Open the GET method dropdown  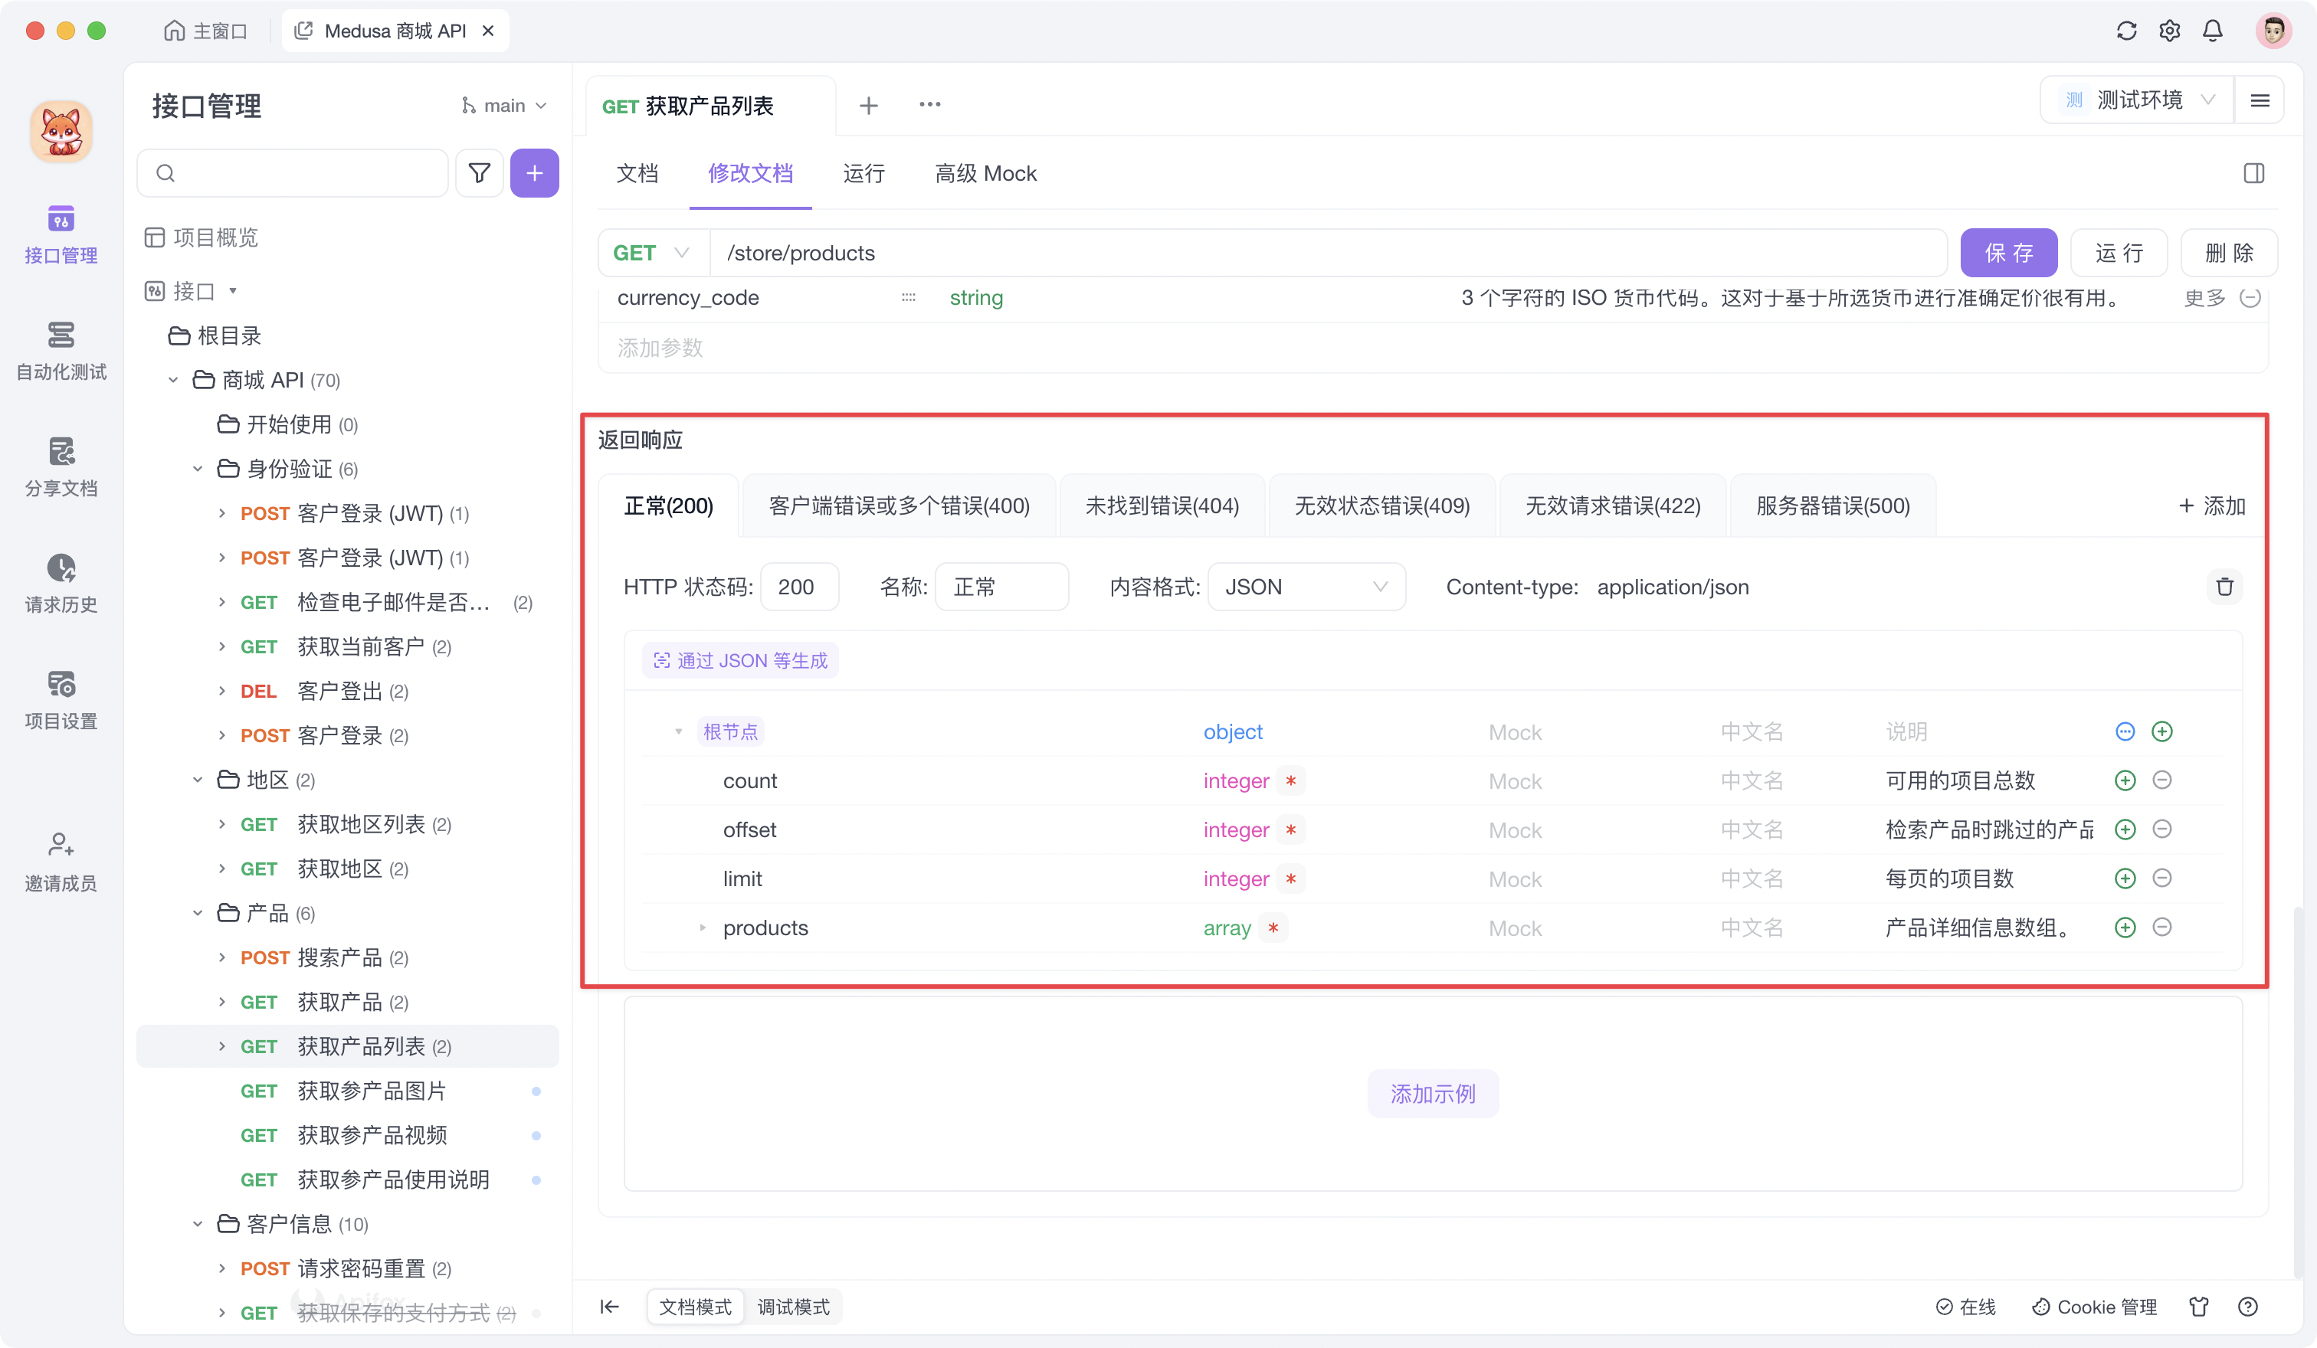pyautogui.click(x=651, y=253)
